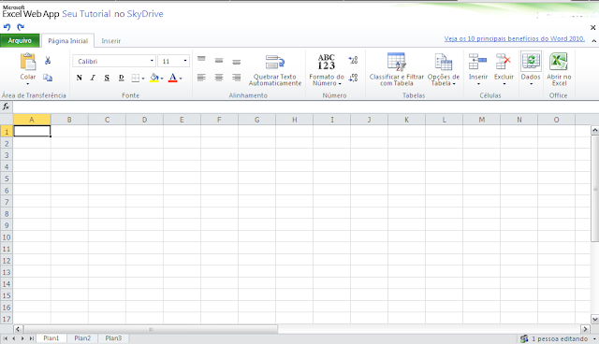Click the Undo arrow icon

[7, 27]
